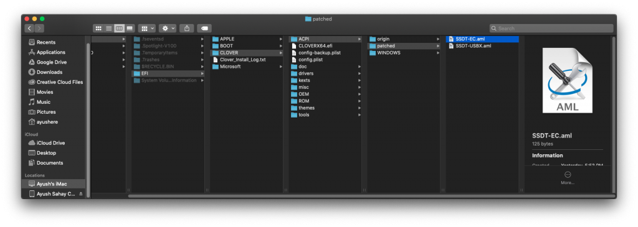Click the Share toolbar button

(x=187, y=29)
